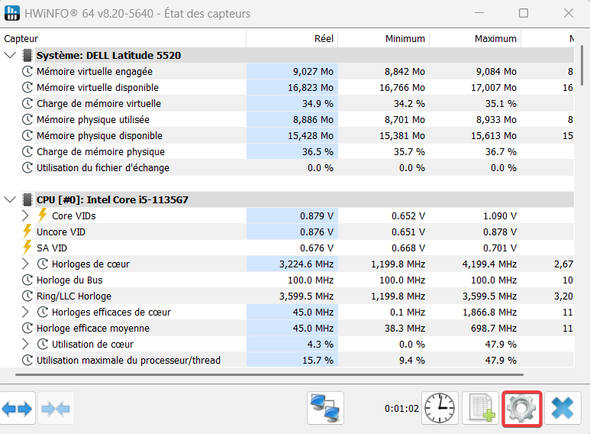The image size is (590, 434).
Task: Click the clock icon of Mémoire physique utilisée
Action: click(x=27, y=119)
